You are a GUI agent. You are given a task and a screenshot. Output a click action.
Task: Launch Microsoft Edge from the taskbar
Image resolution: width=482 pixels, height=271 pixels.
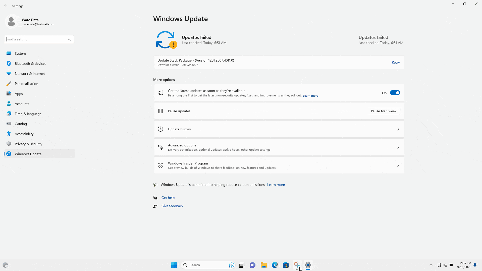pyautogui.click(x=275, y=265)
